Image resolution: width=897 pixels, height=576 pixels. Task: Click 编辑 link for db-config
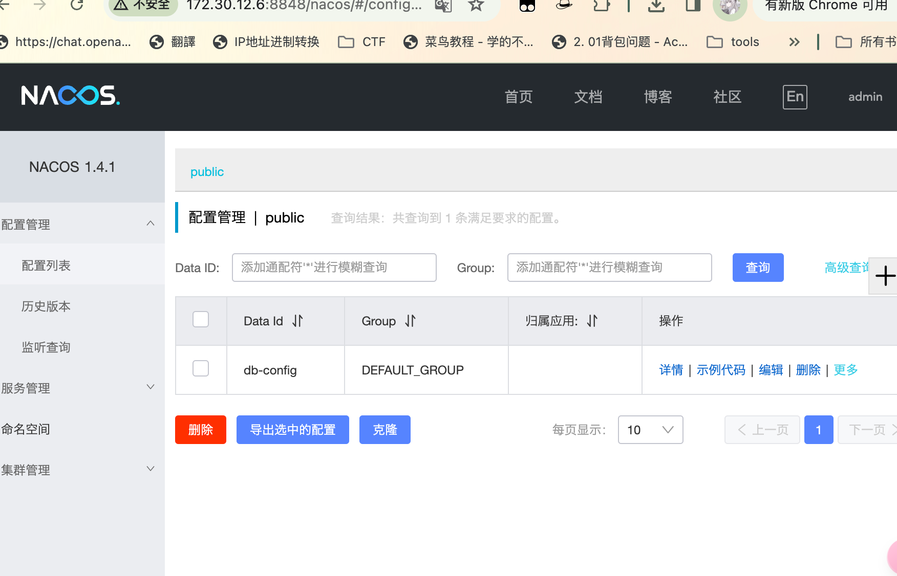(x=771, y=370)
